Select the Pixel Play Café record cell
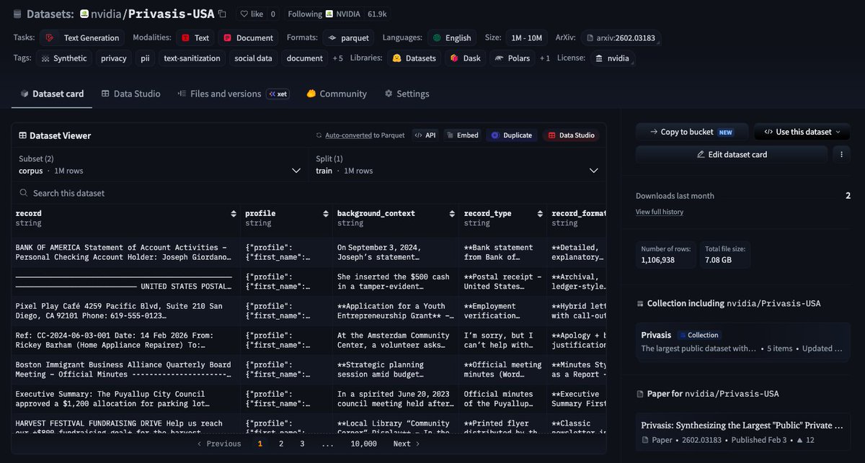This screenshot has width=865, height=463. point(126,311)
